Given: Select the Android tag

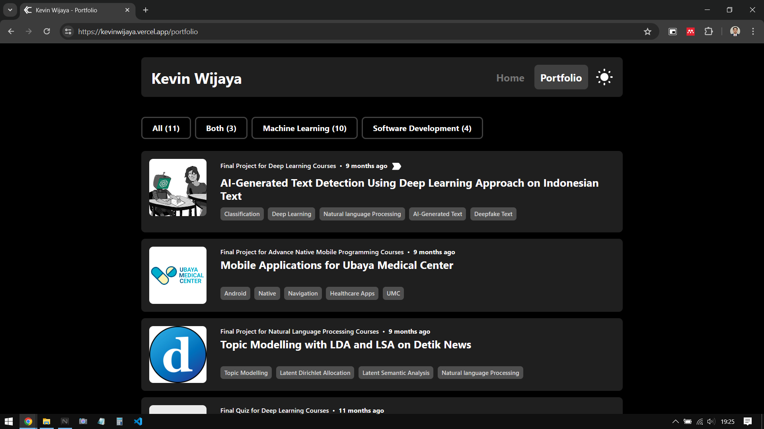Looking at the screenshot, I should [235, 294].
